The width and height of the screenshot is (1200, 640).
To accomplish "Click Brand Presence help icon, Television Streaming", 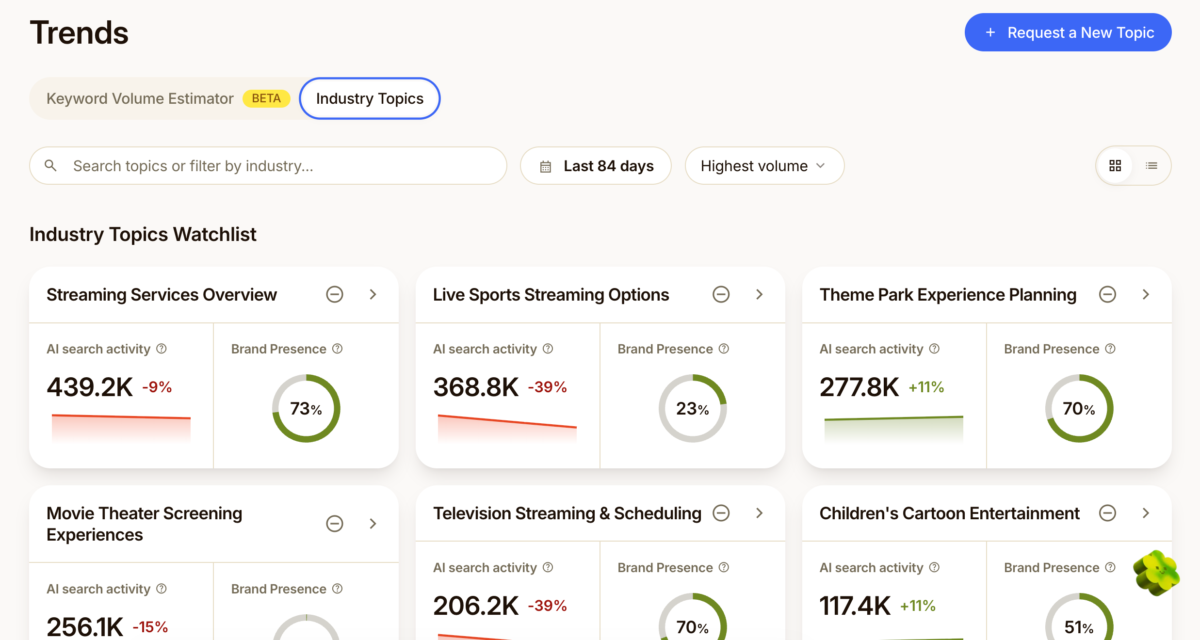I will (724, 567).
